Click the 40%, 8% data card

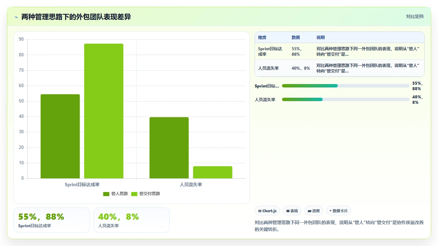[131, 220]
